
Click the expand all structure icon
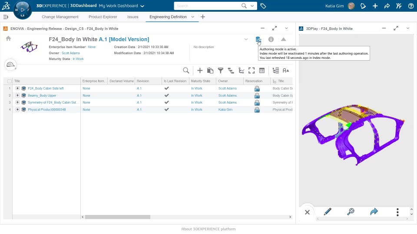231,70
